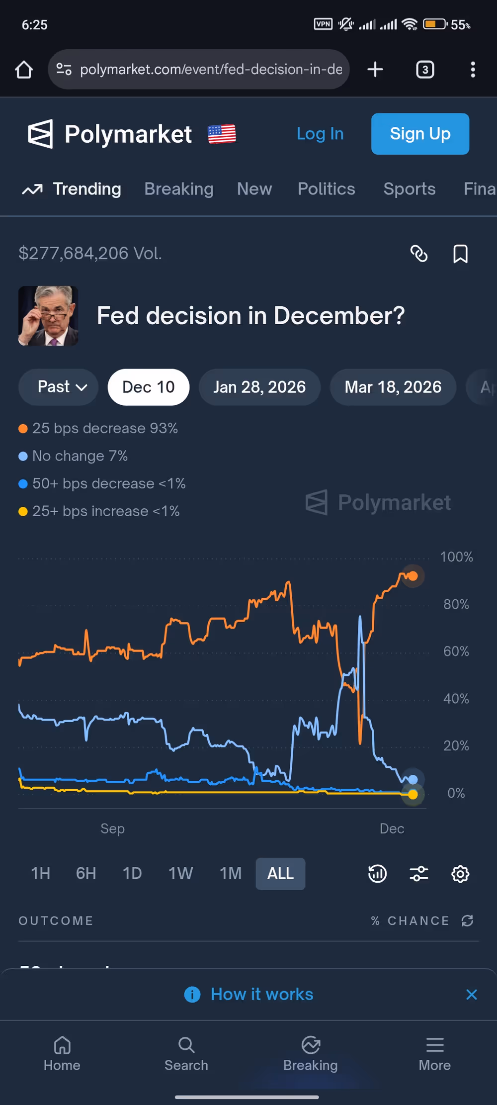Open chart filter sliders icon
Image resolution: width=497 pixels, height=1105 pixels.
point(419,874)
